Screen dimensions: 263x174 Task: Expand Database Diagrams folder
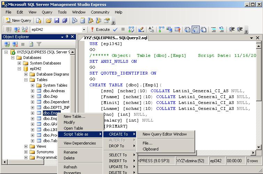coord(26,74)
